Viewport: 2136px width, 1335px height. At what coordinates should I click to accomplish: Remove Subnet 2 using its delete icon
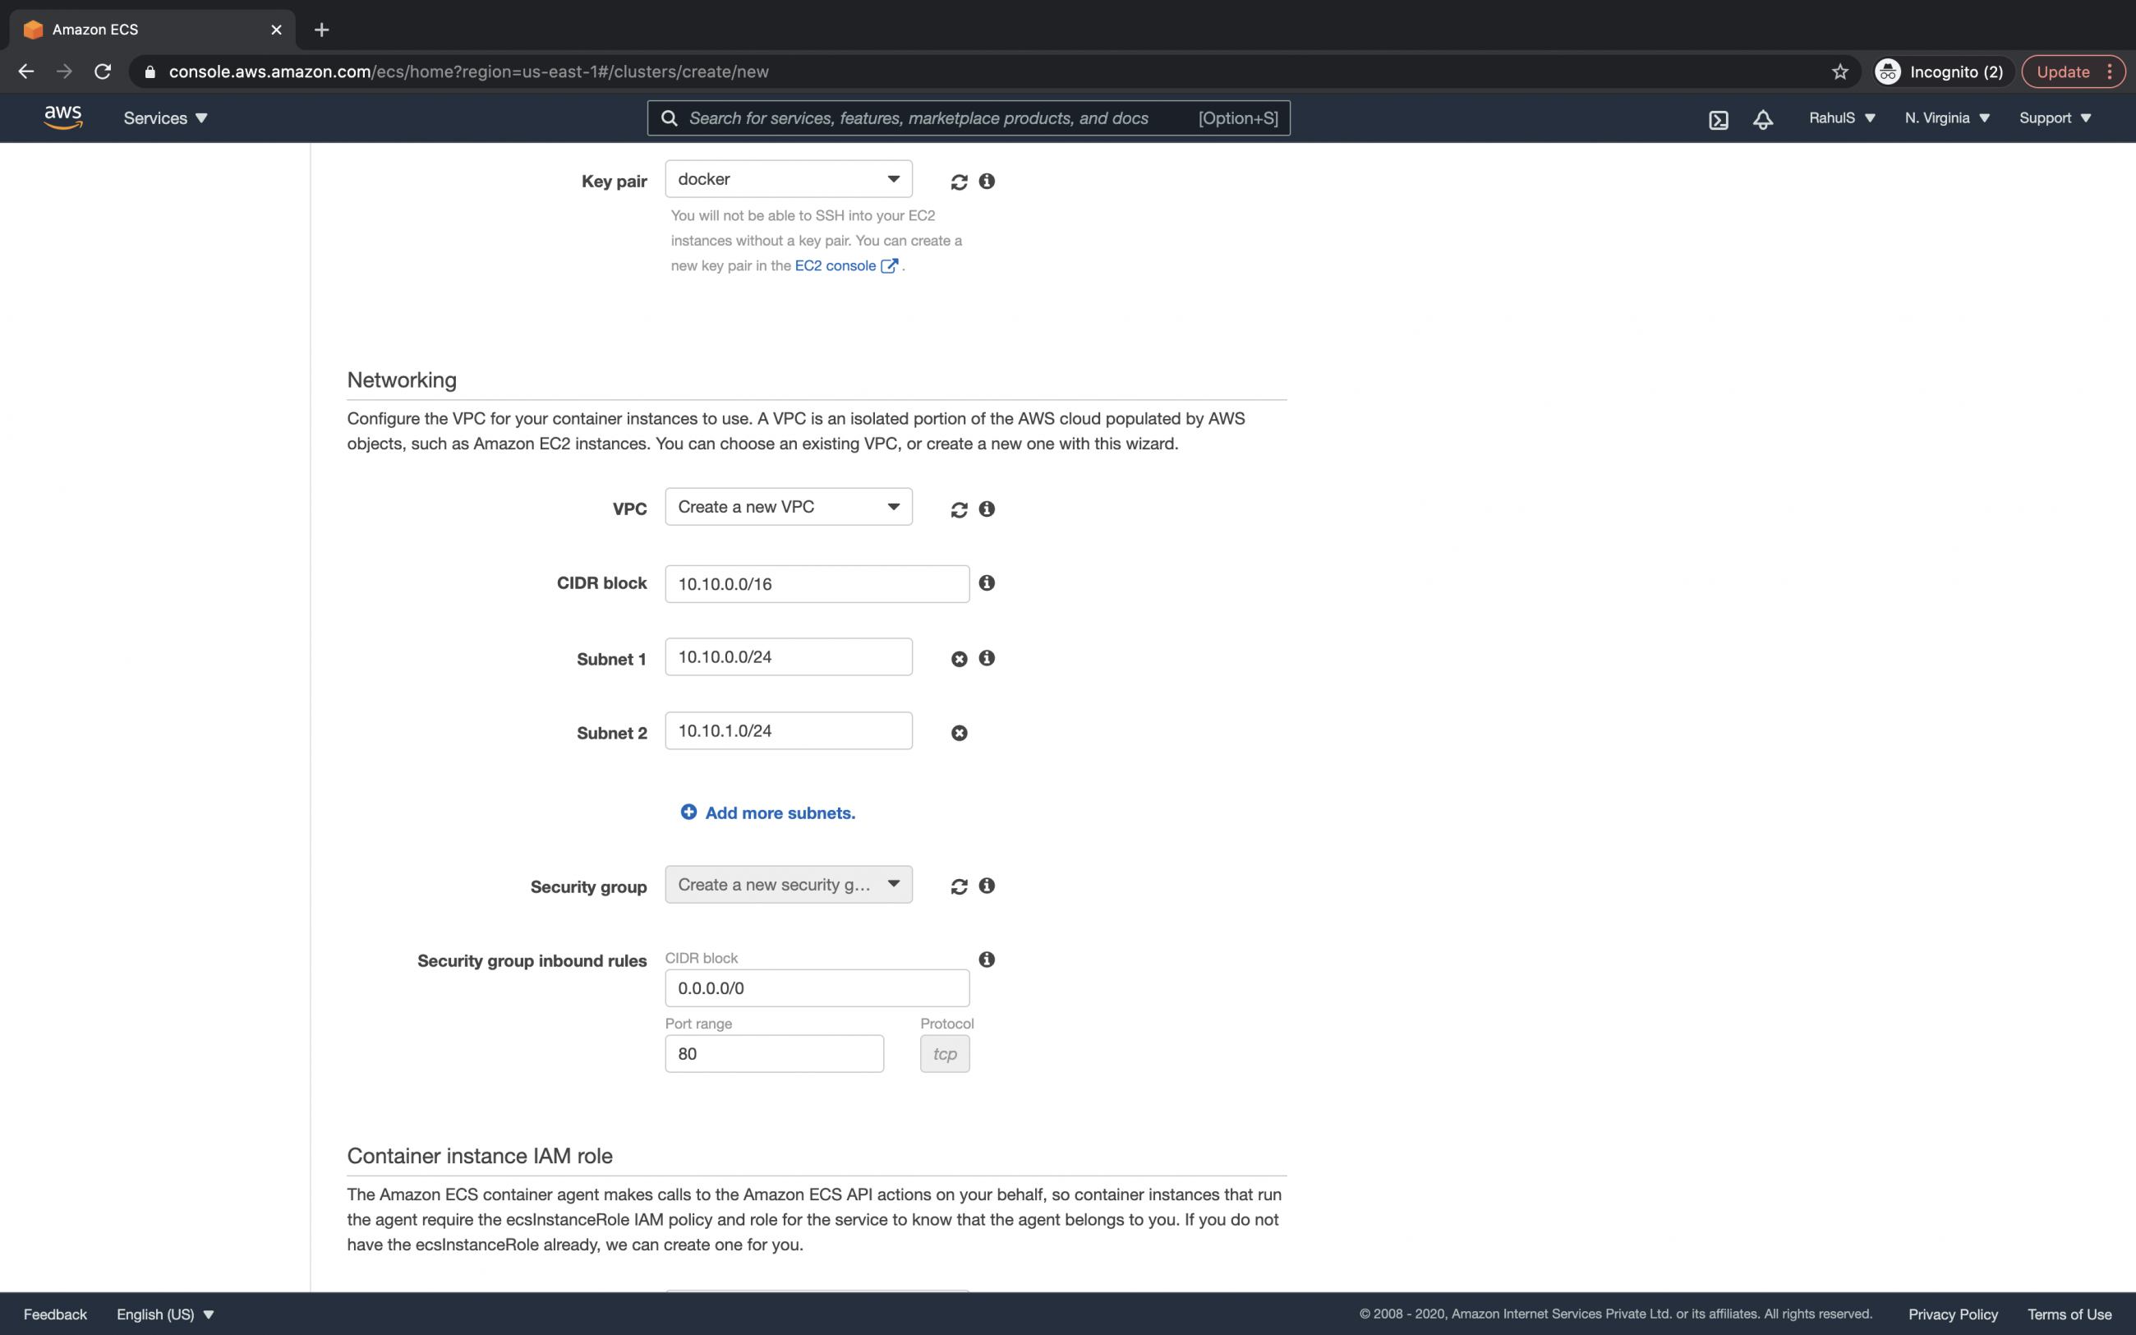click(x=960, y=732)
